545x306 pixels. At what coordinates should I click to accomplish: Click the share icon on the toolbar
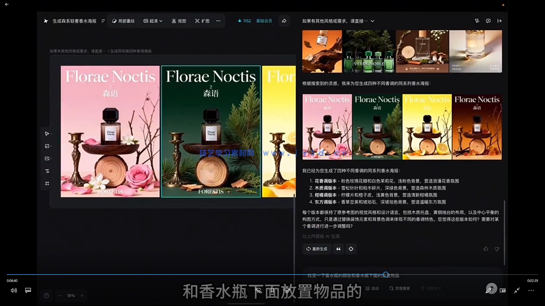[x=284, y=21]
